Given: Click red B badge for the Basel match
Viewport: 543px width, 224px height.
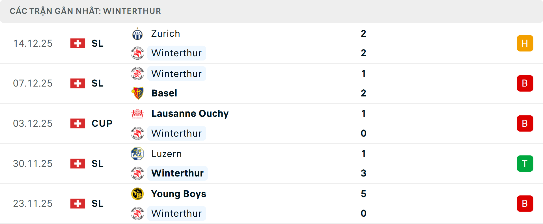Looking at the screenshot, I should tap(525, 83).
